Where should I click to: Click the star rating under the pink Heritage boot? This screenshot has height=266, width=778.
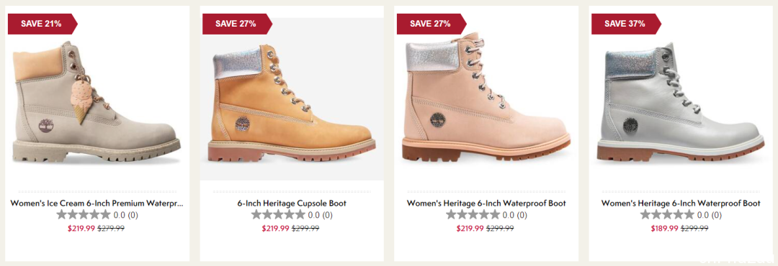coord(473,215)
